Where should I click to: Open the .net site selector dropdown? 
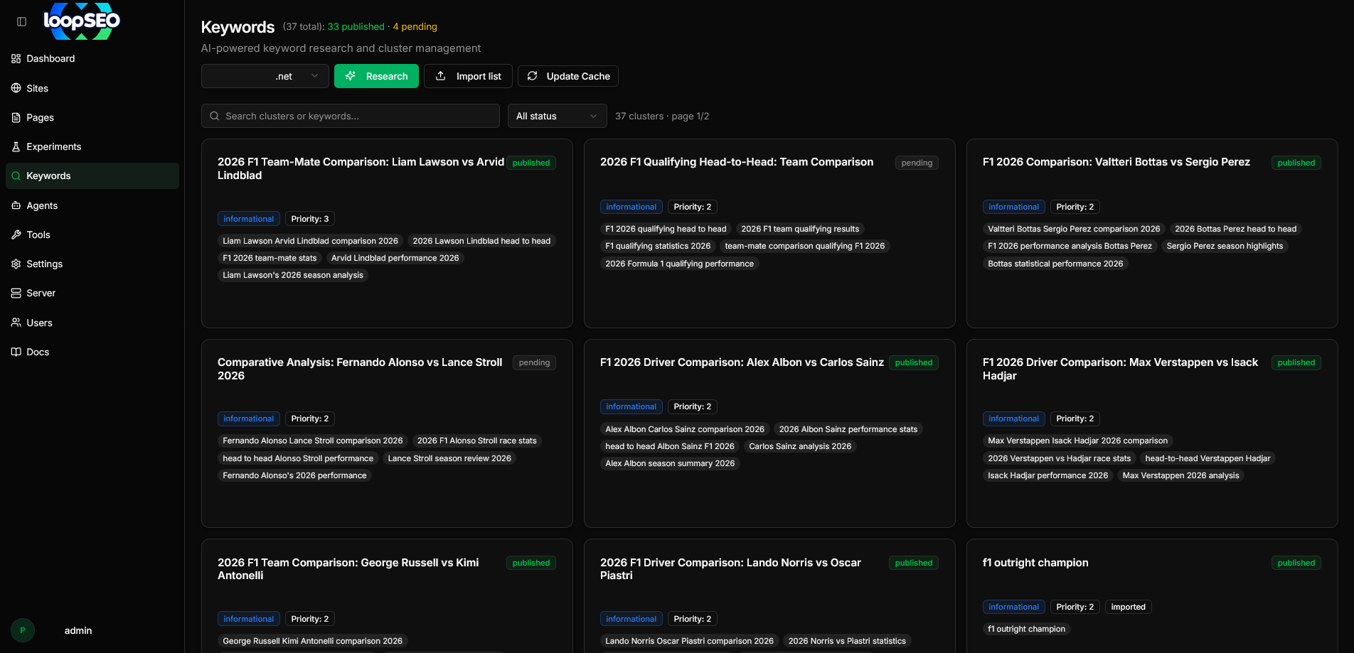point(265,76)
